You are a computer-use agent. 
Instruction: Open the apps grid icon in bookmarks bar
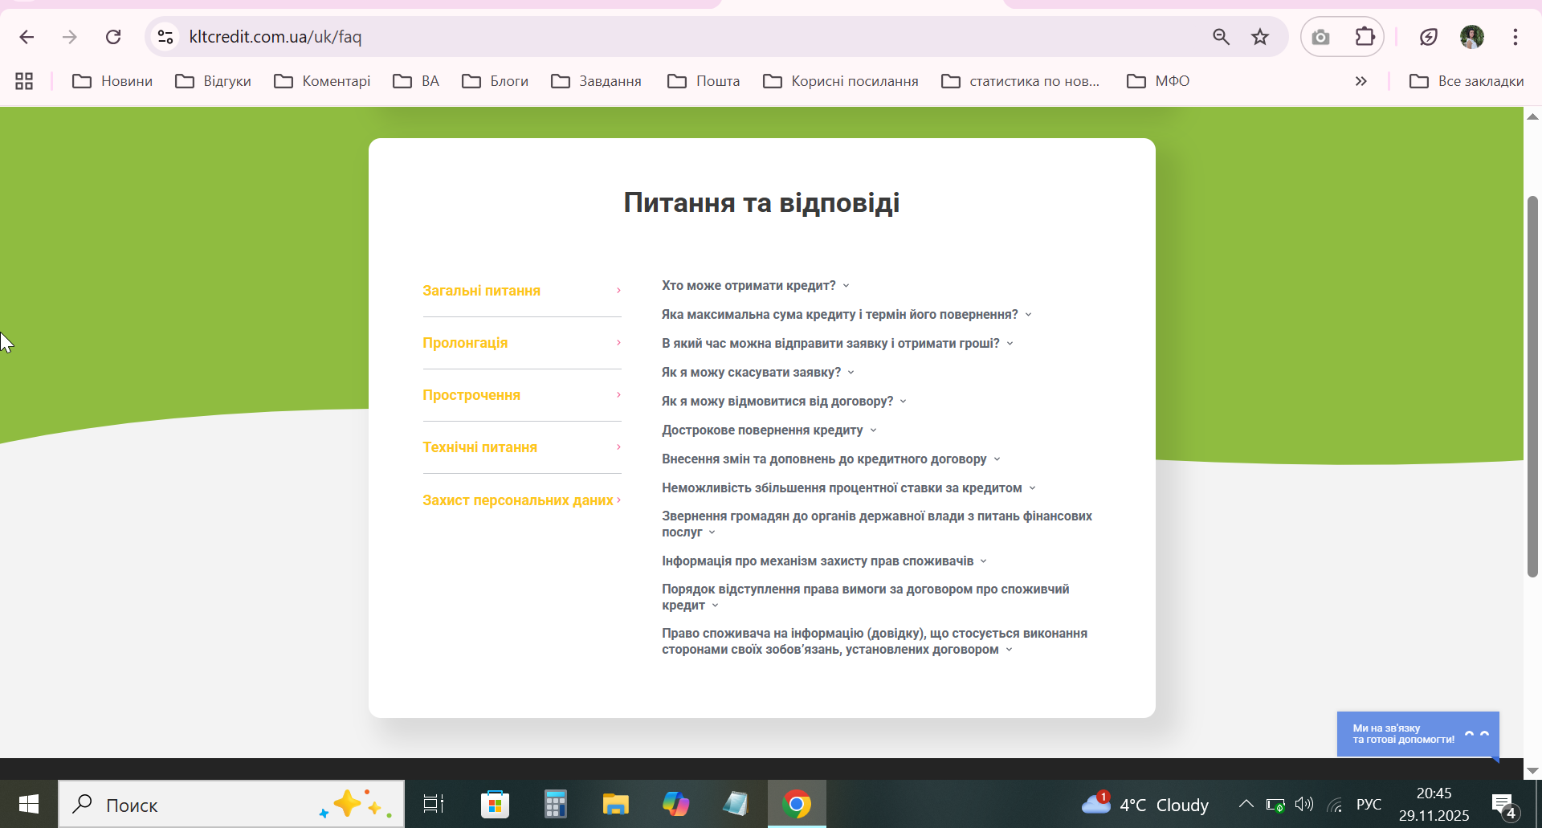[24, 81]
